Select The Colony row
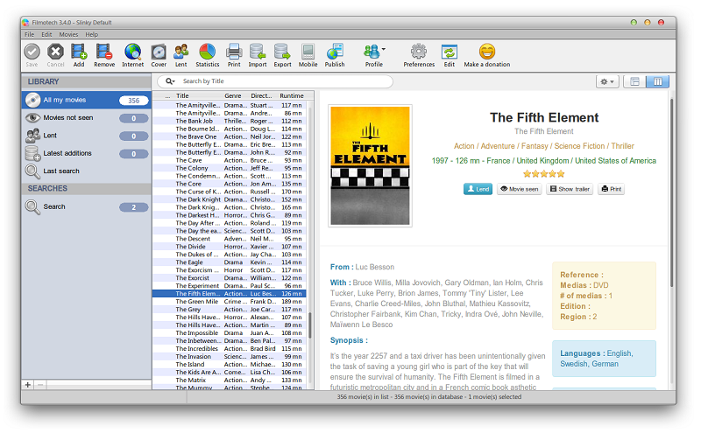This screenshot has height=433, width=701. point(230,168)
